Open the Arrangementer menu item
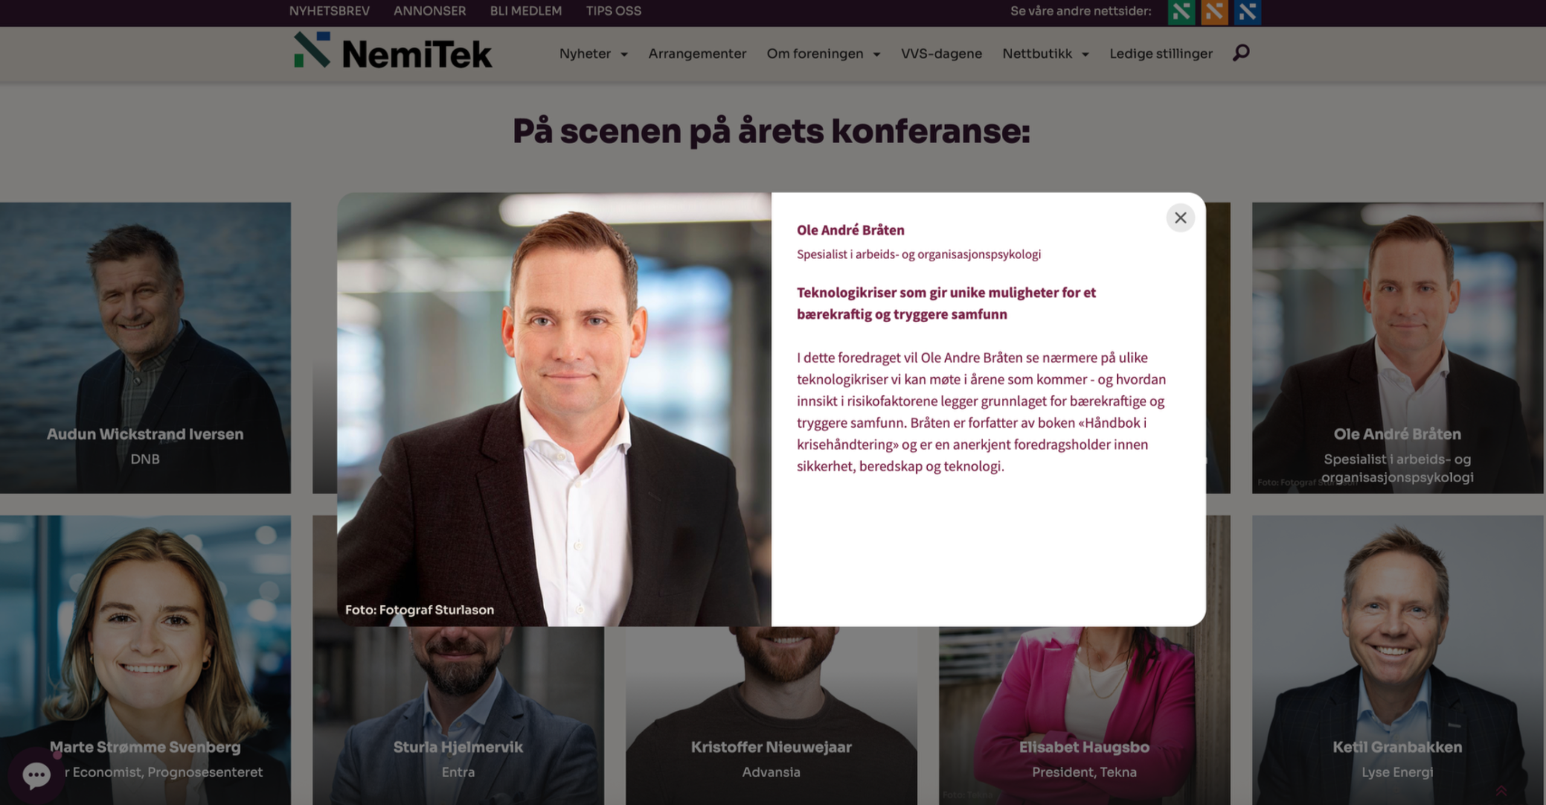This screenshot has height=805, width=1546. tap(697, 54)
